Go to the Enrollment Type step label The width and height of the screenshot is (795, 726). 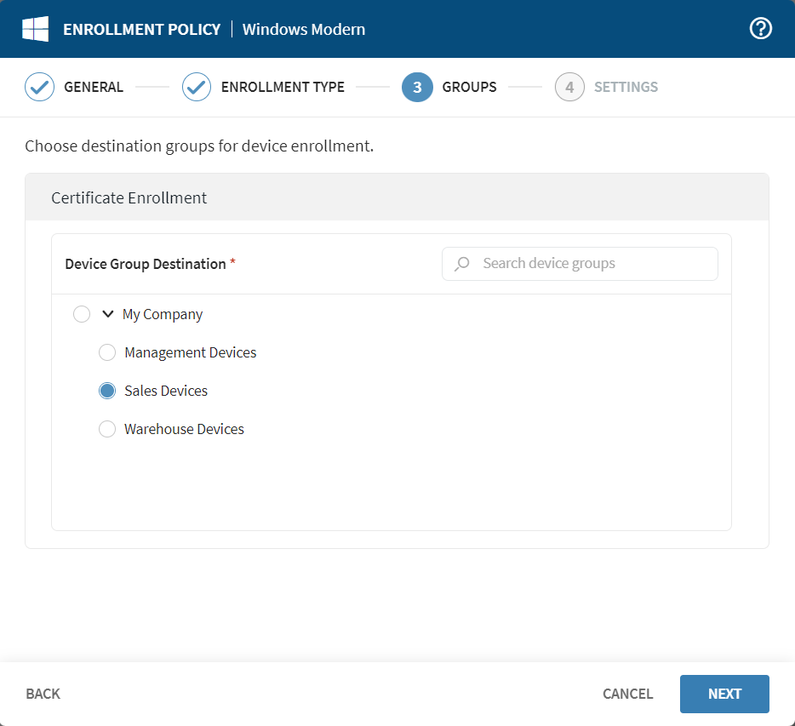click(283, 87)
